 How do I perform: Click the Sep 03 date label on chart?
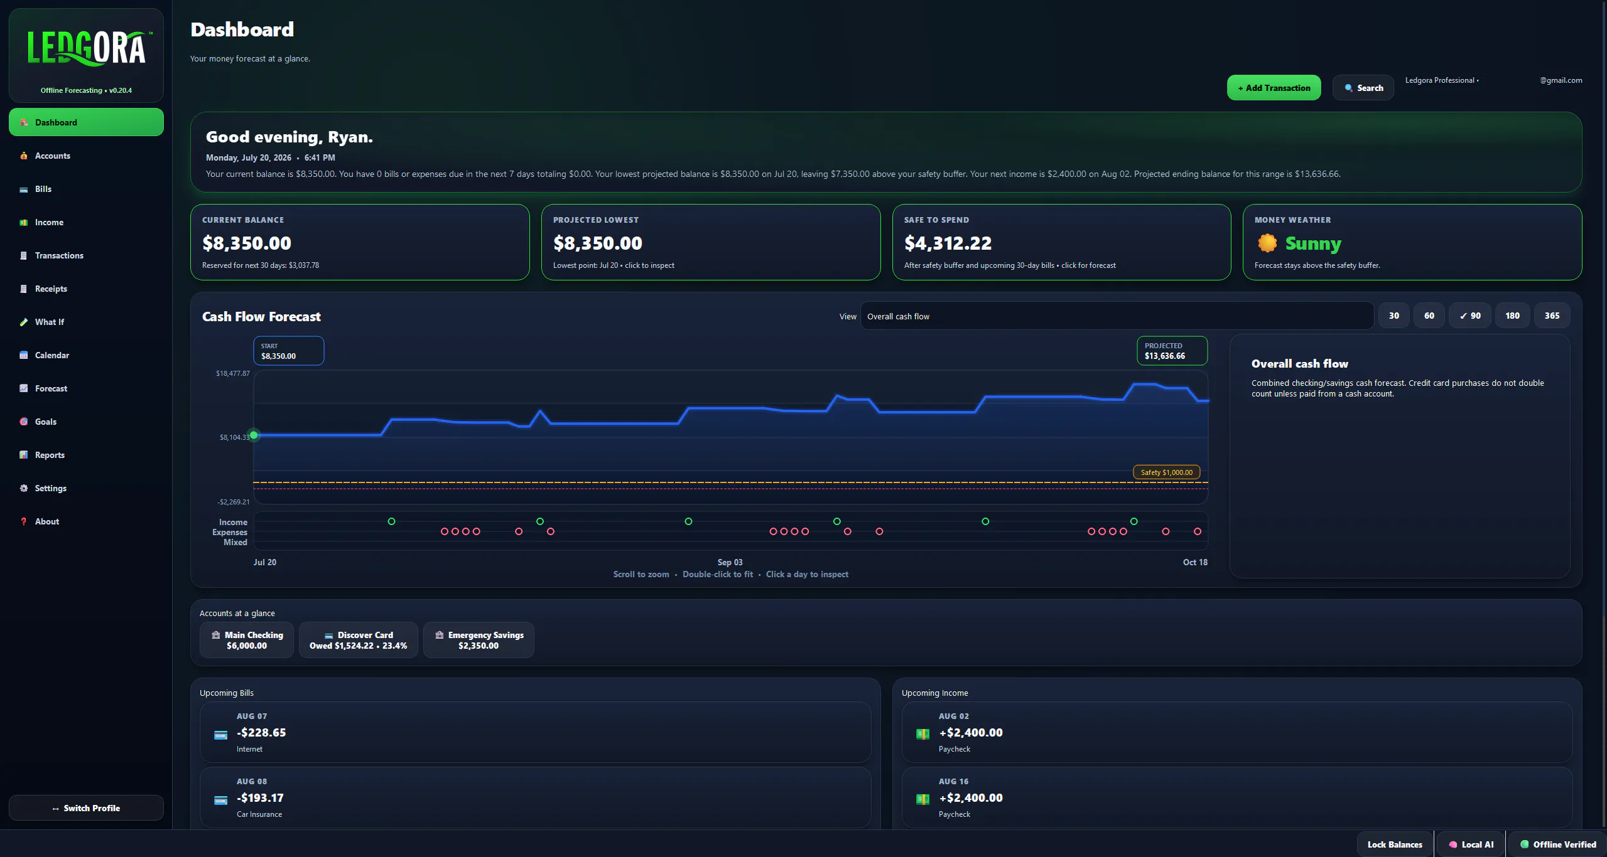pos(730,562)
